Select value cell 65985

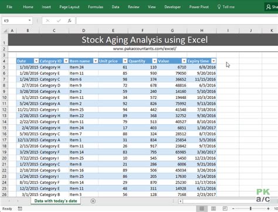pyautogui.click(x=172, y=152)
